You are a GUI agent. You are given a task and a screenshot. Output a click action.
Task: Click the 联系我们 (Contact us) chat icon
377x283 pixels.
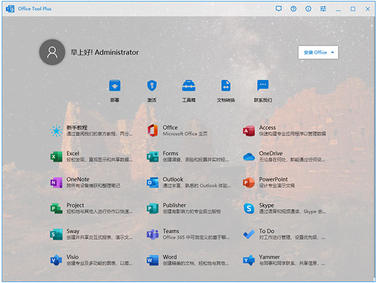(x=263, y=86)
